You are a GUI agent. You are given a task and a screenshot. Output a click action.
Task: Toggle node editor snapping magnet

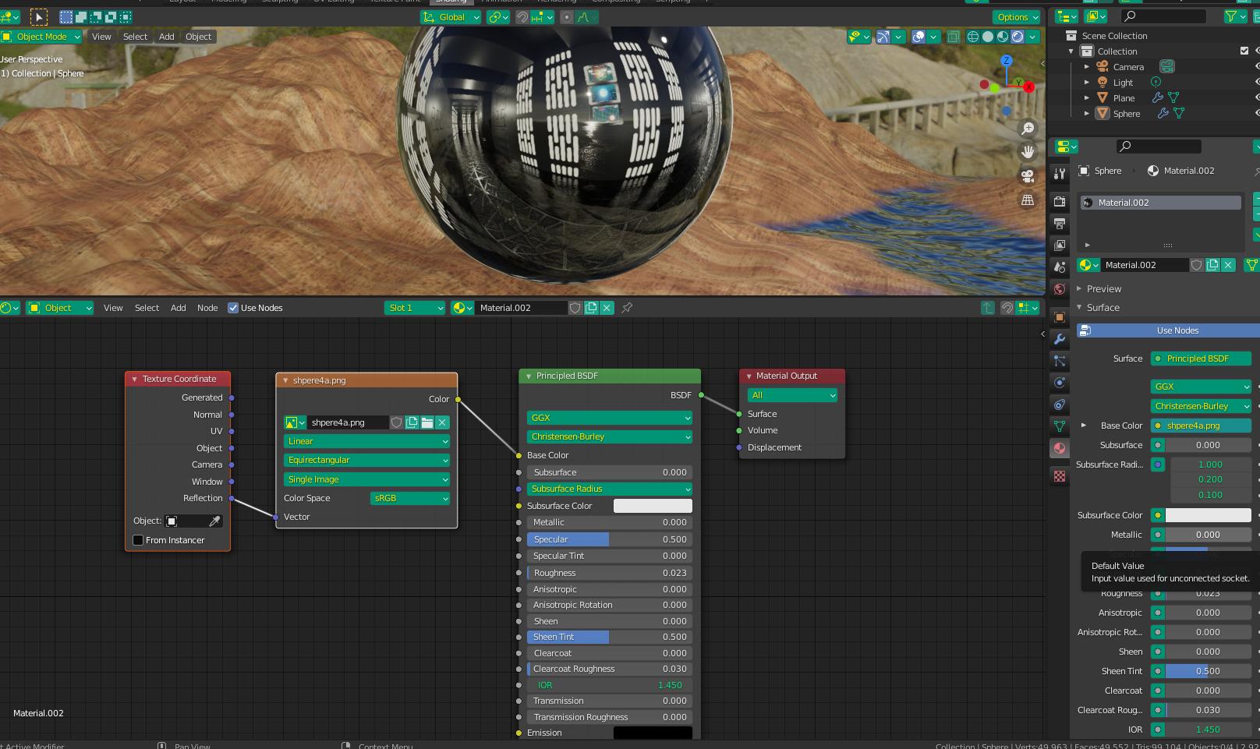pos(1007,308)
